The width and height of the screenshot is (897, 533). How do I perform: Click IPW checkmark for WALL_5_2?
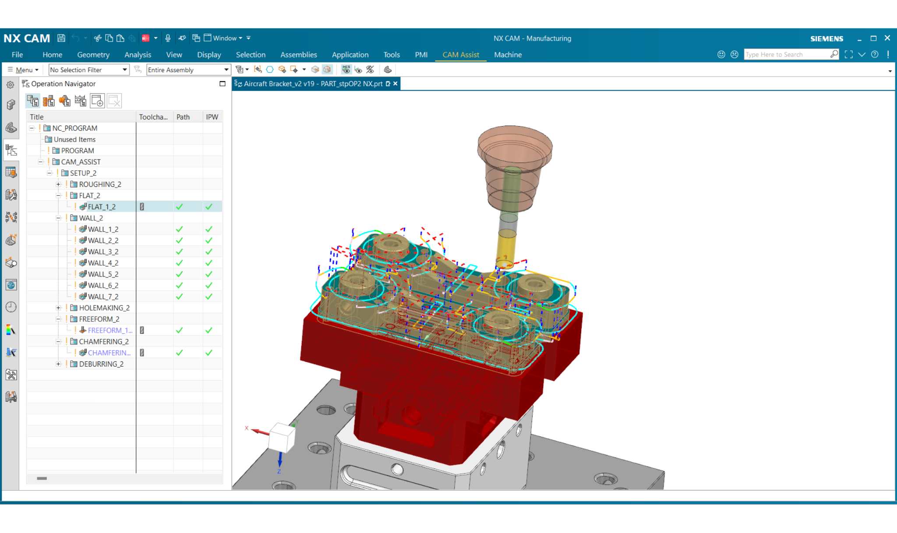(x=209, y=274)
